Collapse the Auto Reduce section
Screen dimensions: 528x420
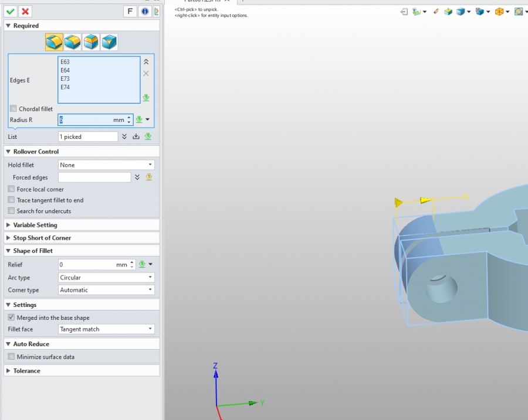point(8,344)
